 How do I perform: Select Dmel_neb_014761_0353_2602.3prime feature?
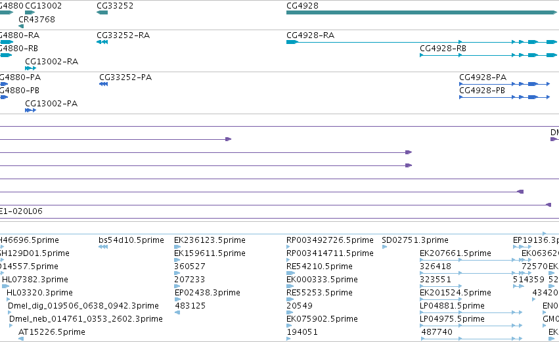click(x=86, y=319)
